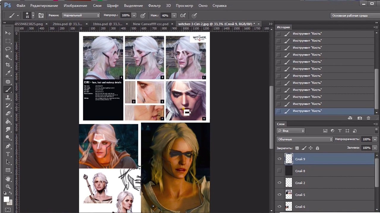Viewport: 380px width, 213px height.
Task: Open the Редактирование menu
Action: 44,6
